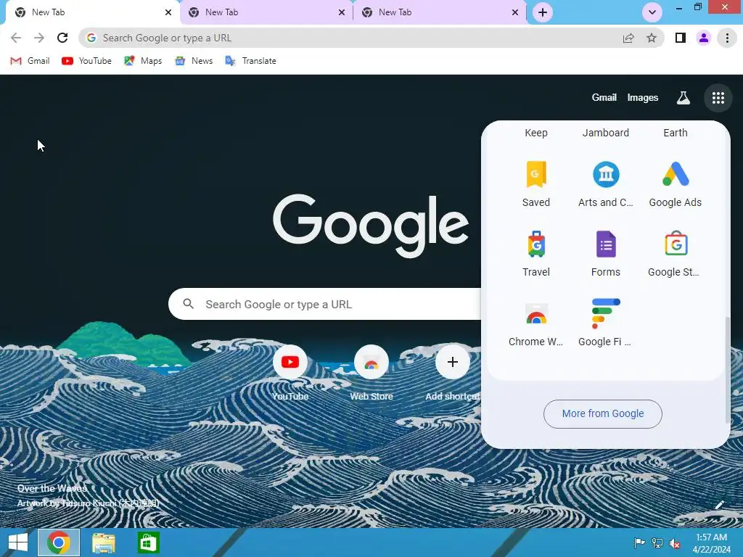Open File Explorer from taskbar
The width and height of the screenshot is (743, 557).
click(x=103, y=542)
